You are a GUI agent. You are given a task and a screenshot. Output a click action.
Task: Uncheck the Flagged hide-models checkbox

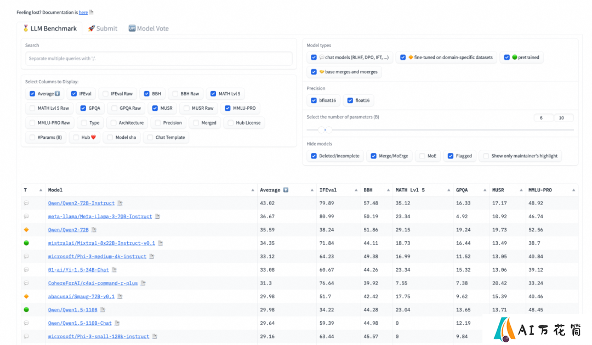click(x=451, y=156)
